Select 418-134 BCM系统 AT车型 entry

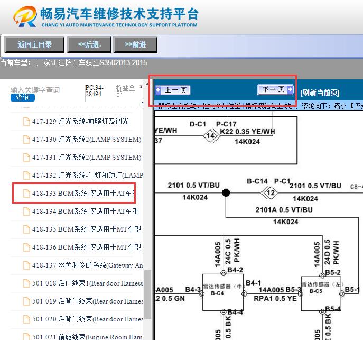coord(86,211)
